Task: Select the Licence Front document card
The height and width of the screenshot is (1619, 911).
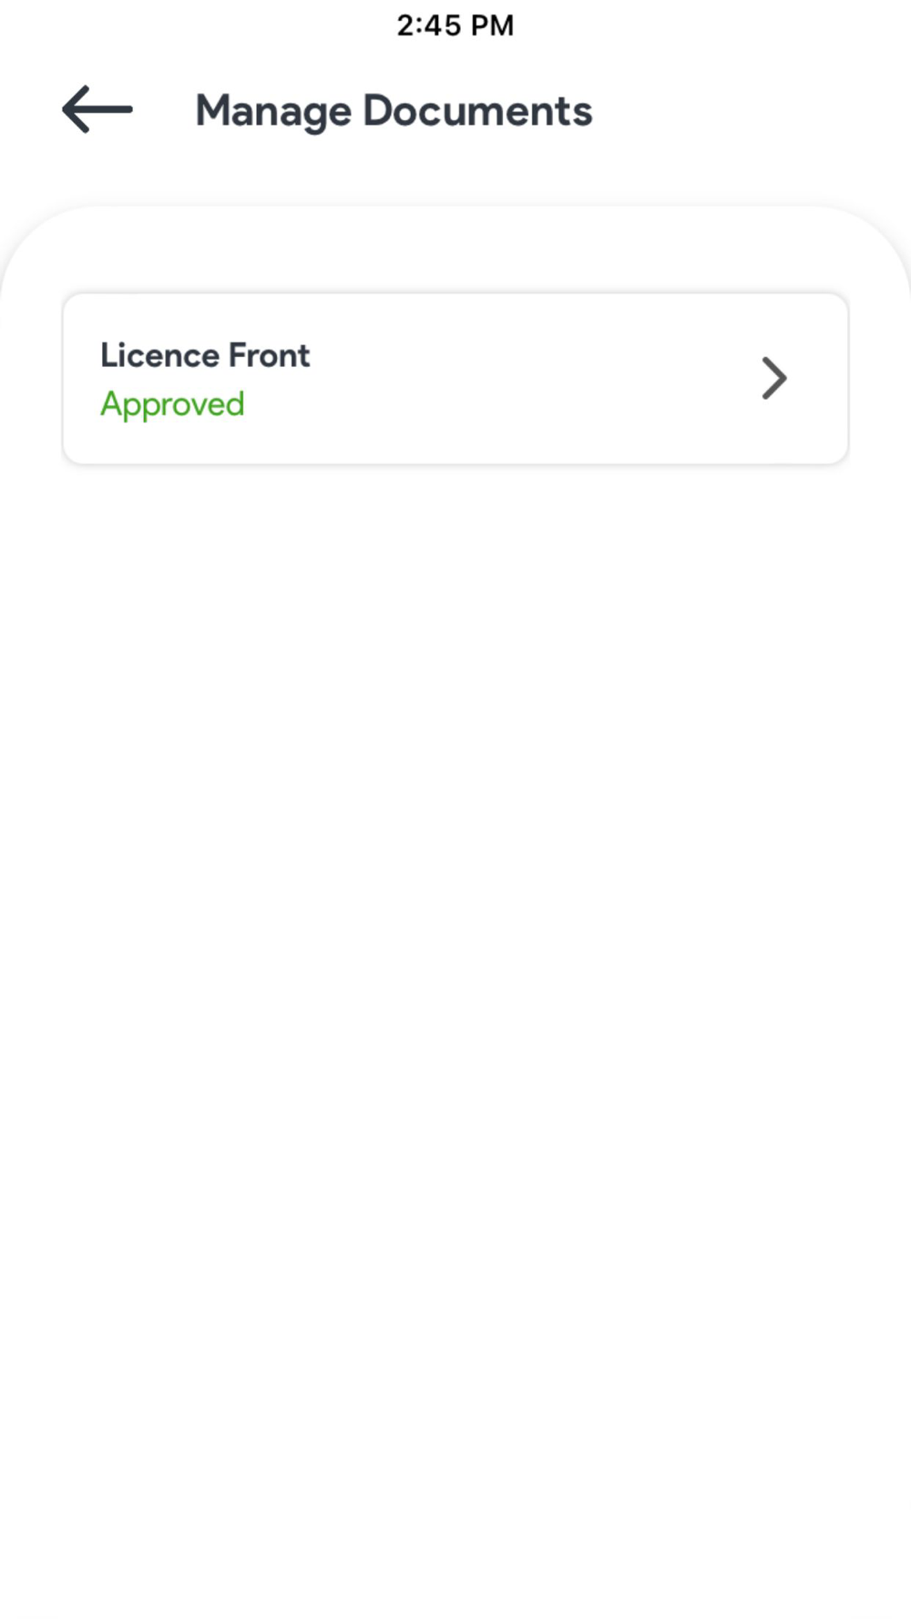Action: pyautogui.click(x=455, y=379)
